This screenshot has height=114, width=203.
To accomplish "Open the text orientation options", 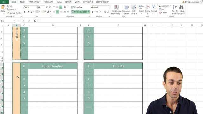I will pos(65,7).
